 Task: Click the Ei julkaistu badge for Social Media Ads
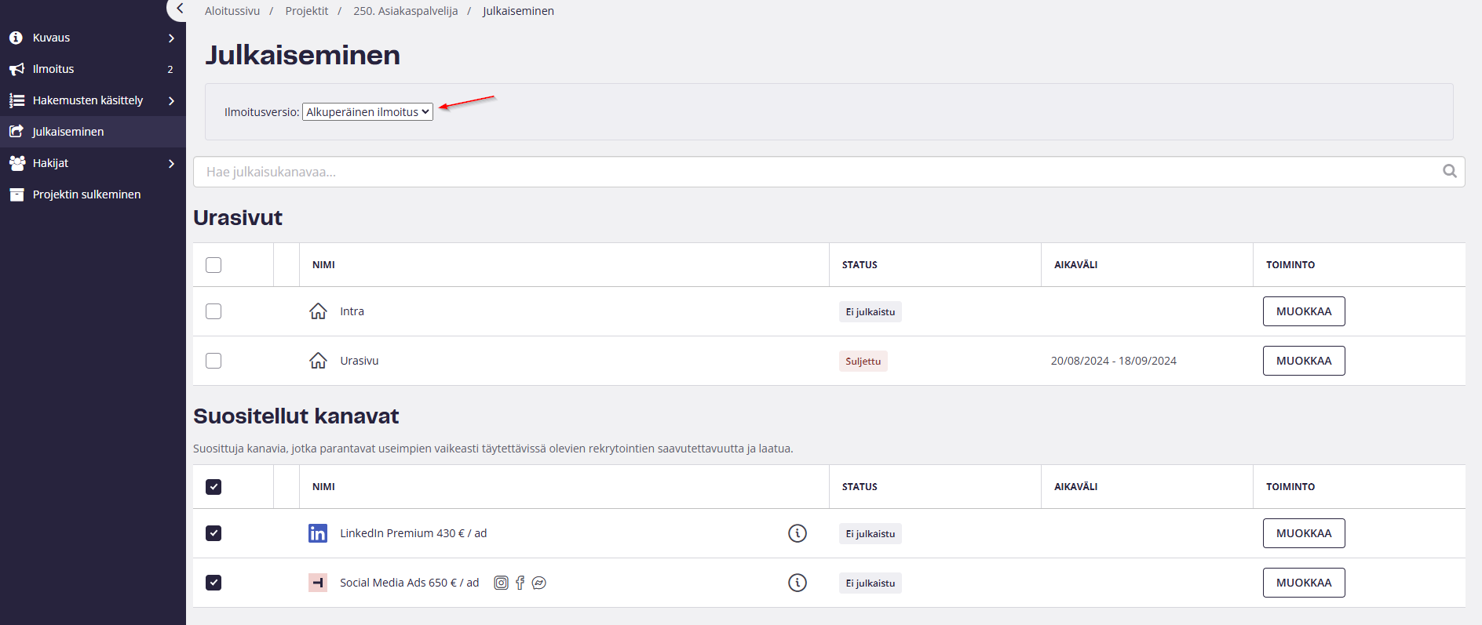tap(870, 583)
